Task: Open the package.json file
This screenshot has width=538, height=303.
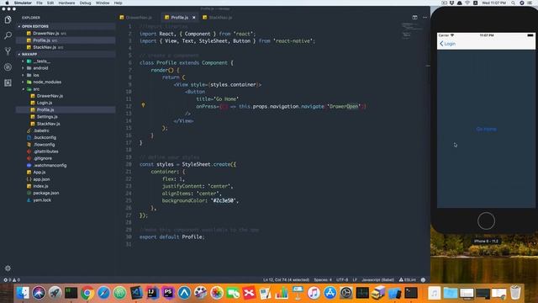Action: point(46,193)
